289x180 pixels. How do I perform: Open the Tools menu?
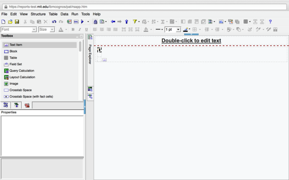tap(85, 14)
